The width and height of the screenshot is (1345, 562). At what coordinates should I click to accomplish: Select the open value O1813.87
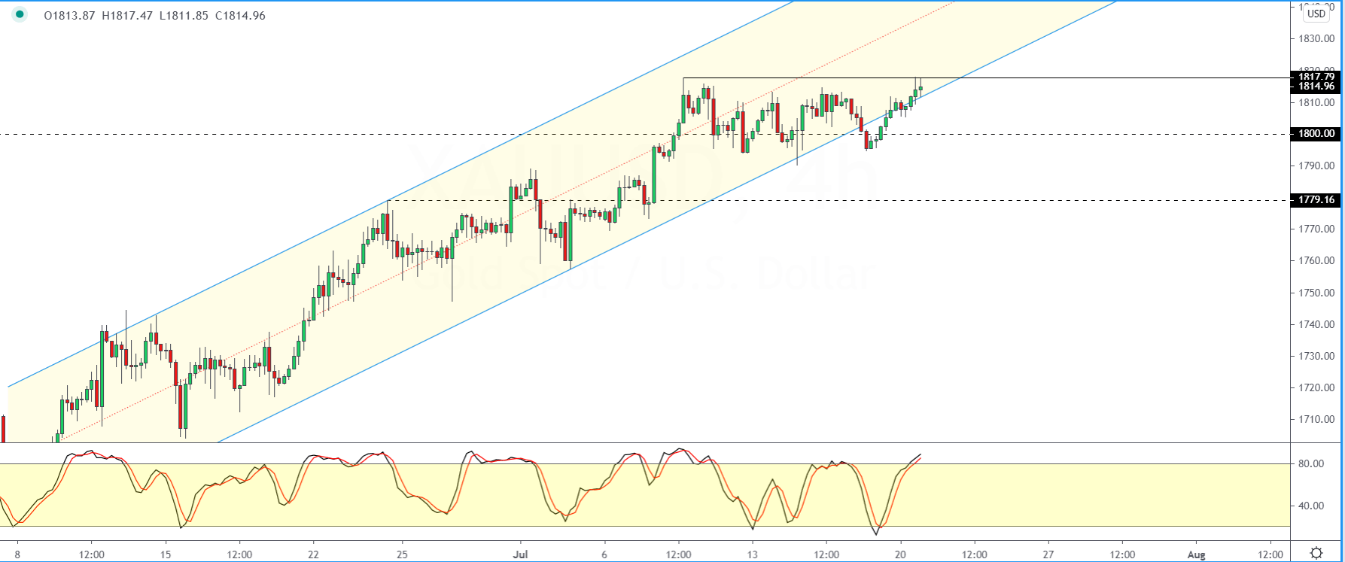69,16
